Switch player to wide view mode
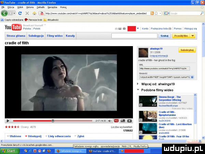The height and width of the screenshot is (154, 205). pos(123,121)
